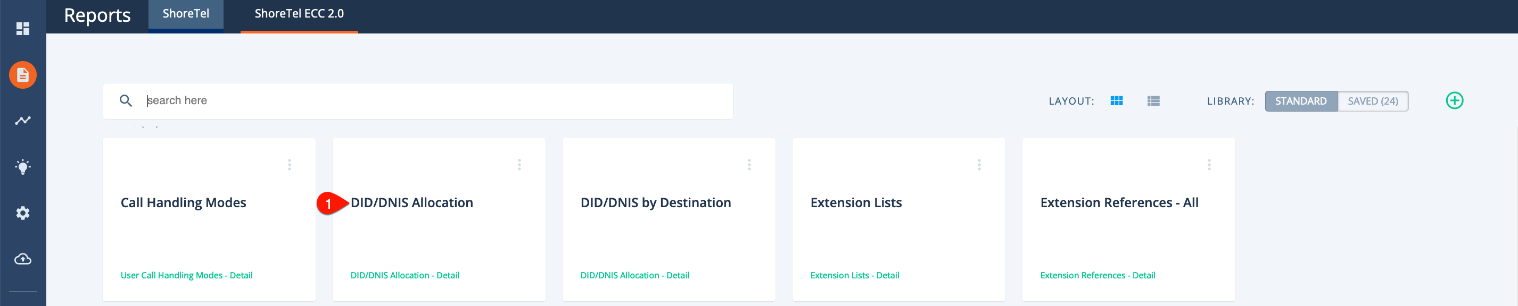Screen dimensions: 1518x306
Task: Select the SAVED (24) library toggle
Action: pyautogui.click(x=1373, y=101)
